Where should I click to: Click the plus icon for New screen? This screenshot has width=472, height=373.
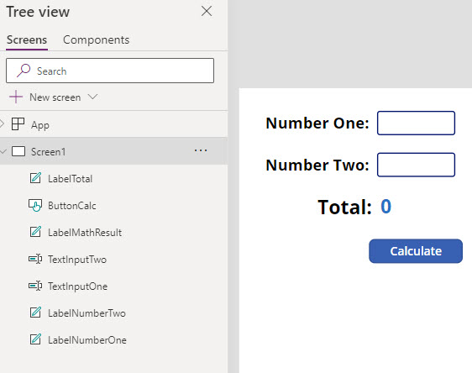(x=16, y=97)
